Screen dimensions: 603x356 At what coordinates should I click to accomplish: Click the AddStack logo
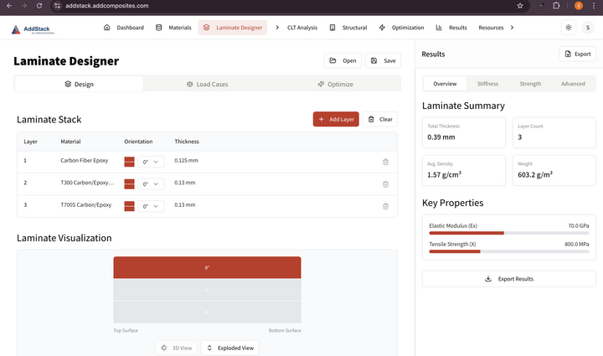click(33, 29)
